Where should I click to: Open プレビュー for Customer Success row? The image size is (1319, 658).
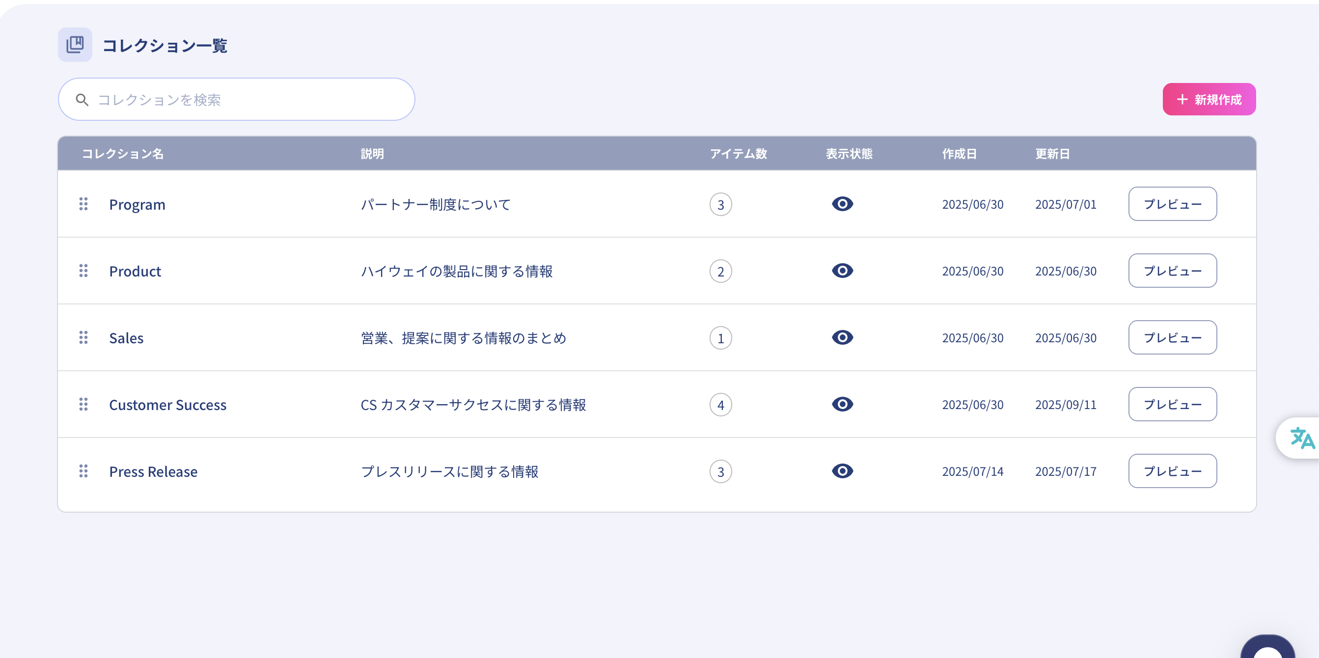[x=1172, y=404]
